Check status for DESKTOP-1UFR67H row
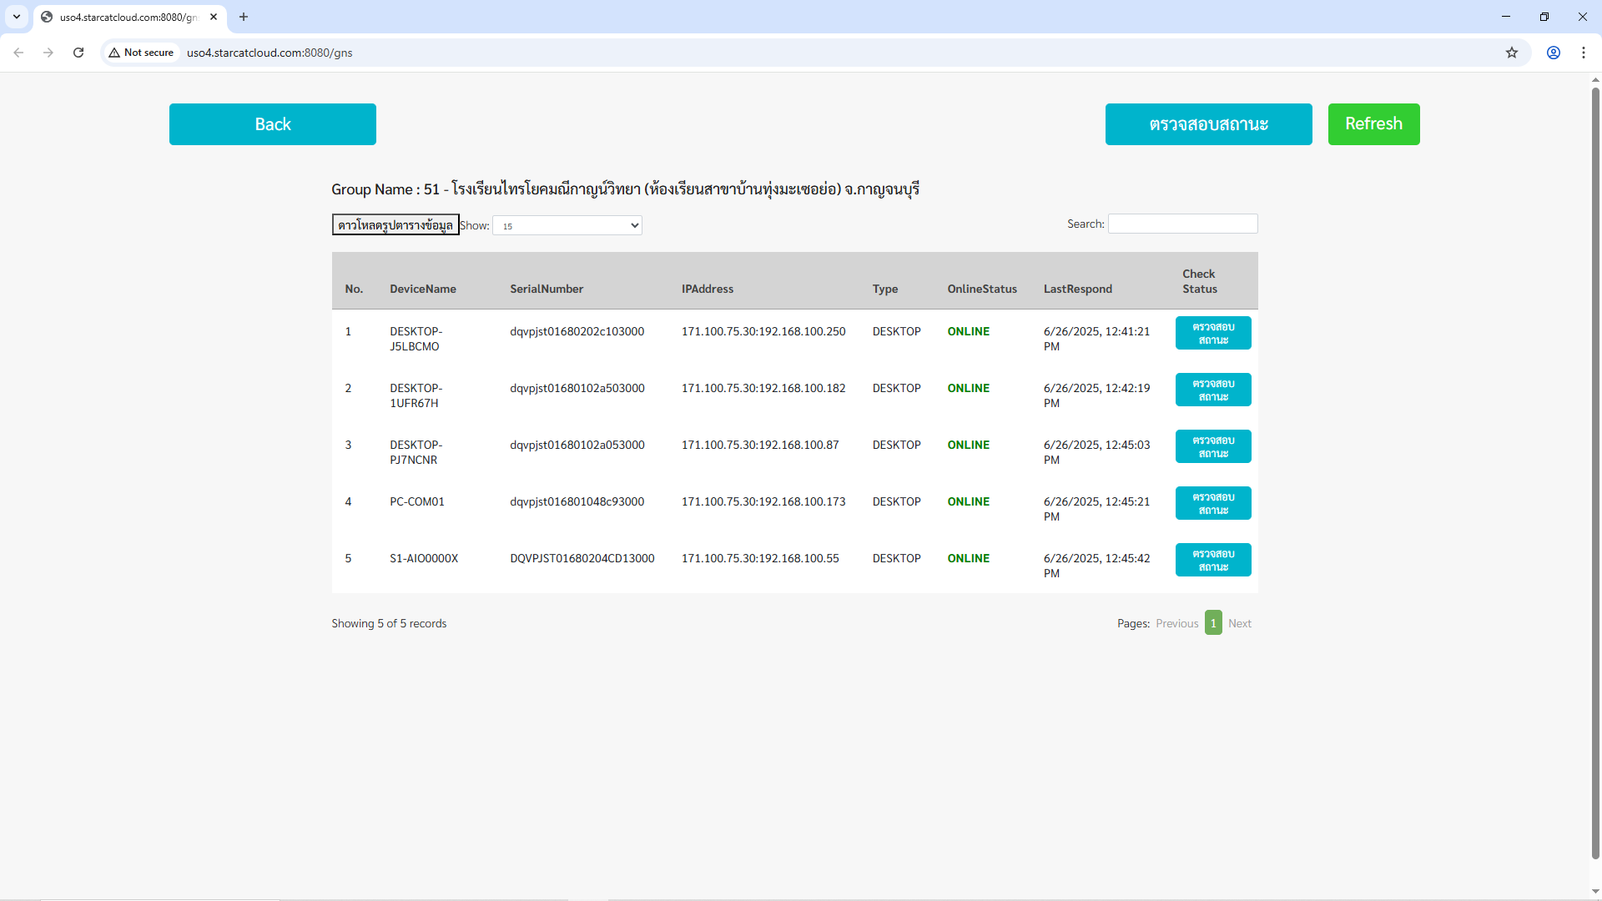Image resolution: width=1602 pixels, height=901 pixels. (x=1213, y=390)
